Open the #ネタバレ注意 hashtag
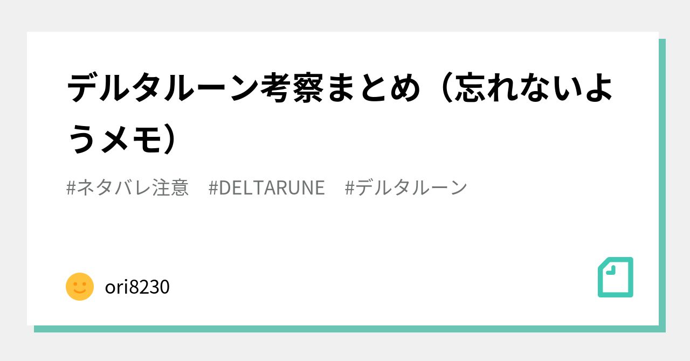 coord(127,188)
